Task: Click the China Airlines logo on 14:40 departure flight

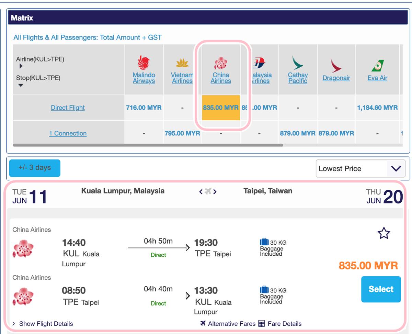Action: point(23,249)
